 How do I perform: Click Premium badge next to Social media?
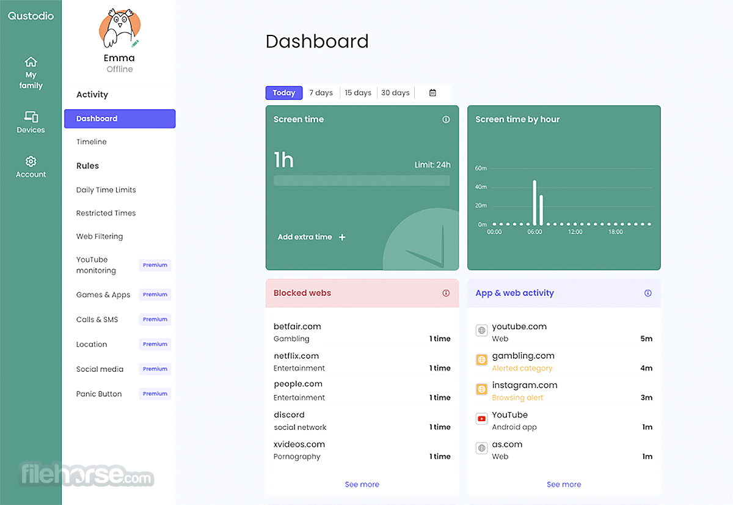coord(155,369)
